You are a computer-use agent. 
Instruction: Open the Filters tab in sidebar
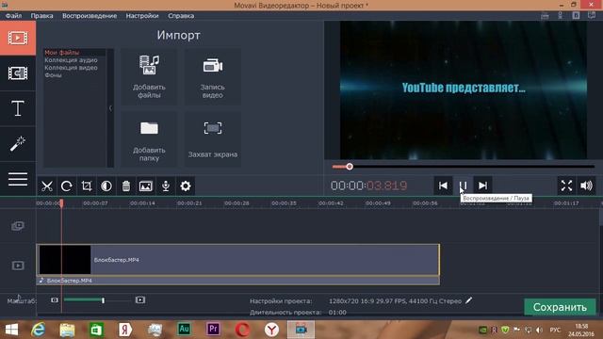pos(18,73)
